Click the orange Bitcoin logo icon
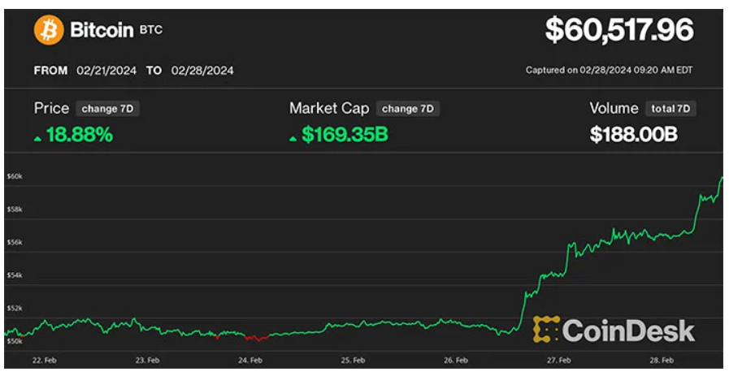Screen dimensions: 729x376 click(48, 30)
